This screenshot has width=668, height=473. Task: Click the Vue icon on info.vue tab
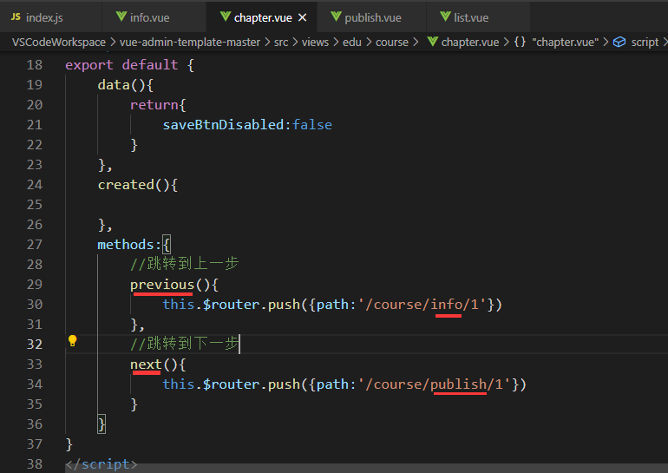[121, 16]
